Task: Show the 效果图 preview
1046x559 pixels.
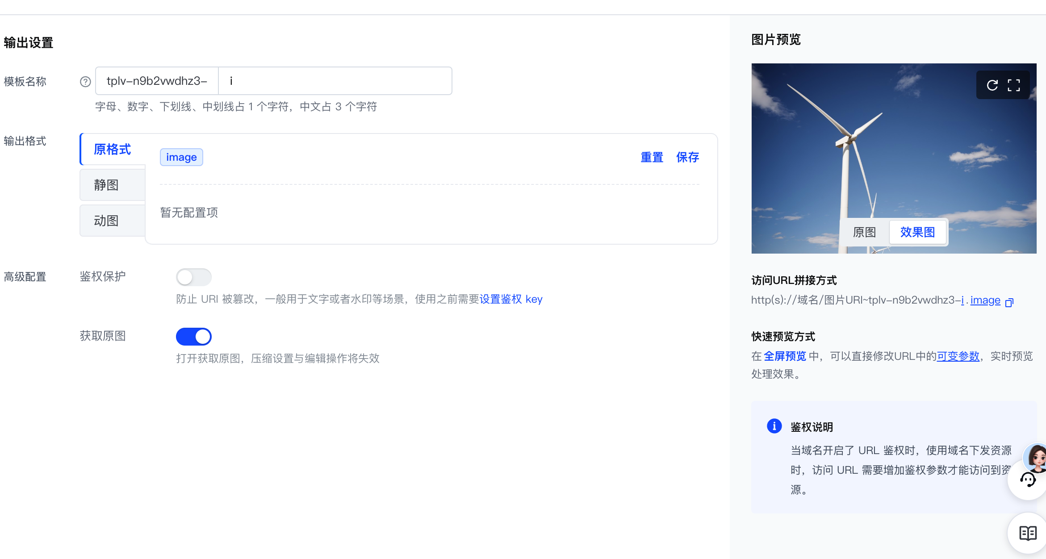Action: (x=917, y=232)
